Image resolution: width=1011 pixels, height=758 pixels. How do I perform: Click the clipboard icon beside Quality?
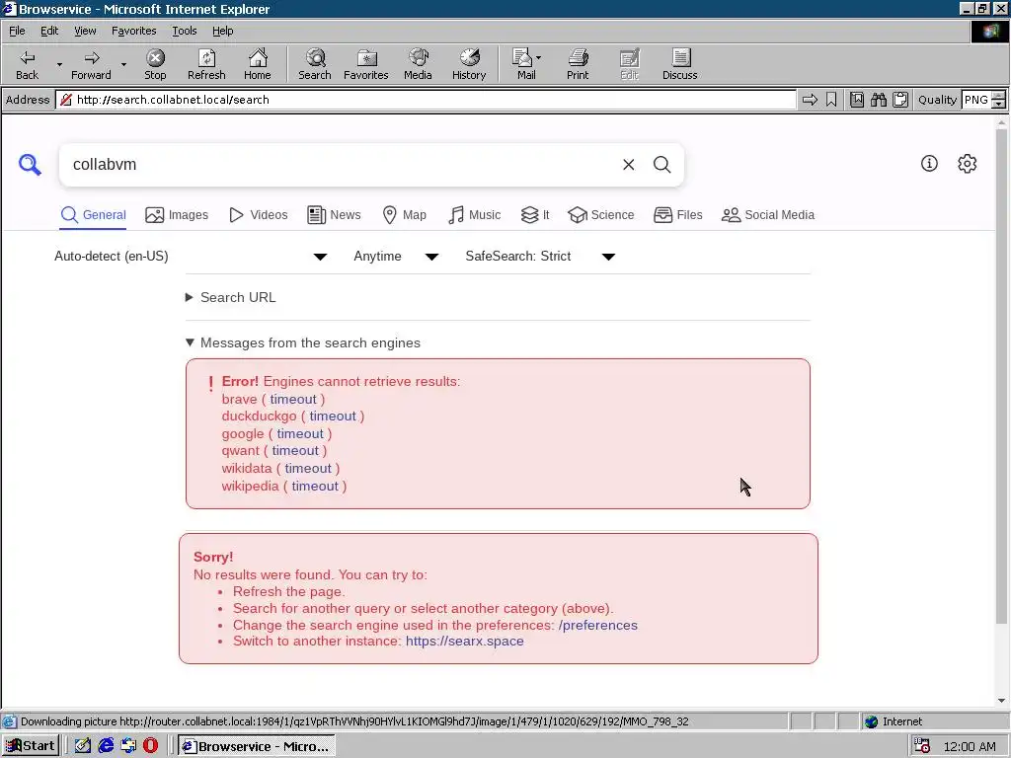coord(900,100)
